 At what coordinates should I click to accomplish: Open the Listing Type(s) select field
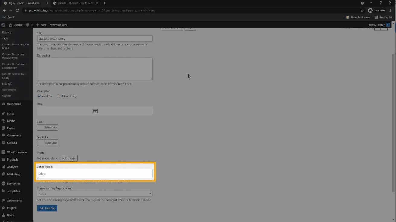[x=95, y=174]
